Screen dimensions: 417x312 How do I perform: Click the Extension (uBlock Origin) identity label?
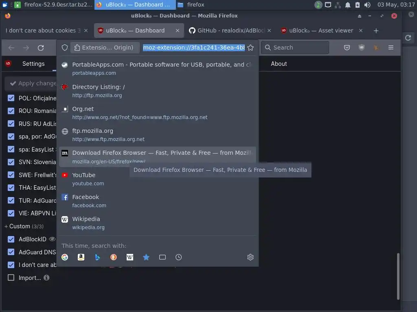[x=105, y=48]
